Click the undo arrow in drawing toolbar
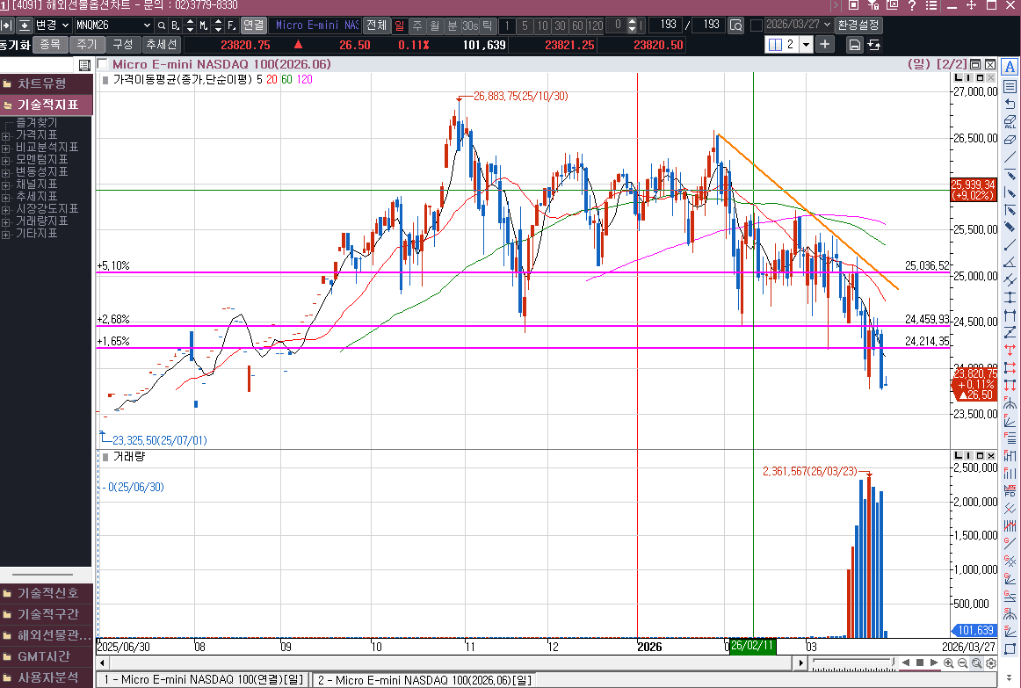Screen dimensions: 1021x688 click(1010, 104)
